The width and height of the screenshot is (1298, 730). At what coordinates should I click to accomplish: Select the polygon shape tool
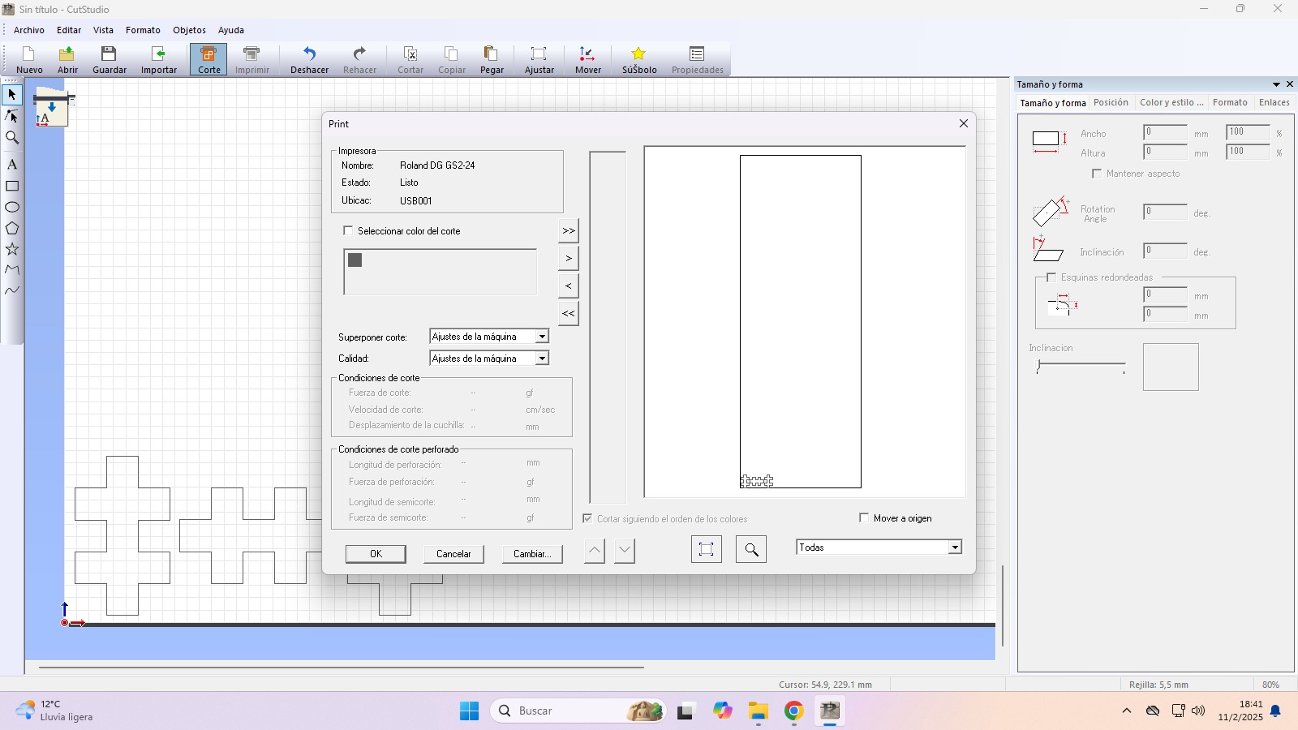coord(12,228)
